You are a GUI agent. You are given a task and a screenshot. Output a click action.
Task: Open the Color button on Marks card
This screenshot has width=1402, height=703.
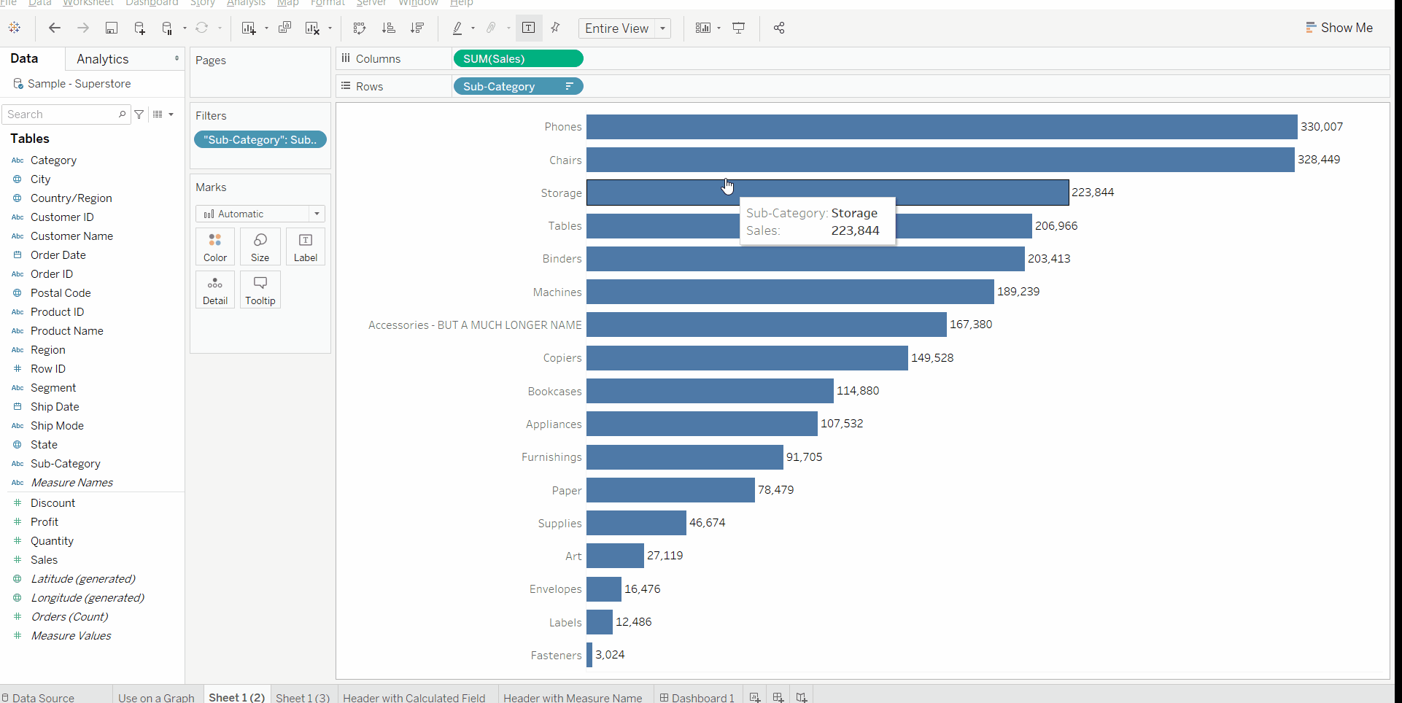point(215,246)
